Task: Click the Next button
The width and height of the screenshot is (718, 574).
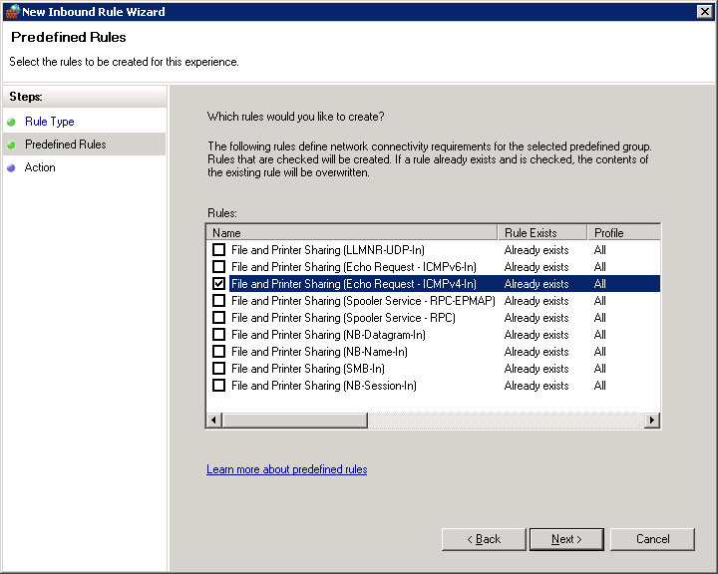Action: (566, 539)
